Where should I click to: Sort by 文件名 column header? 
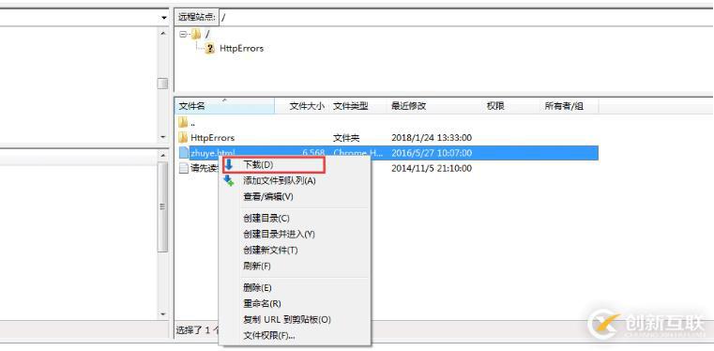[224, 106]
